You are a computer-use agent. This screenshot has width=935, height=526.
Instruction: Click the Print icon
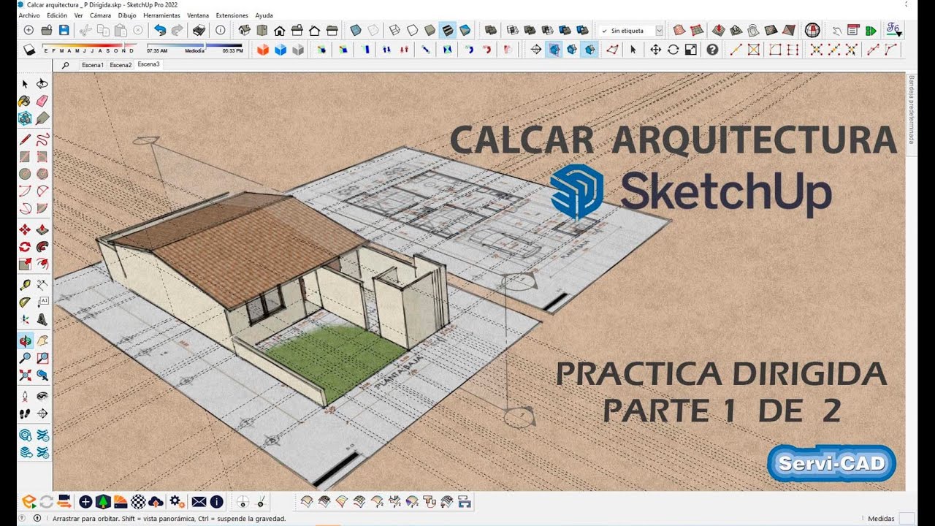pos(199,30)
